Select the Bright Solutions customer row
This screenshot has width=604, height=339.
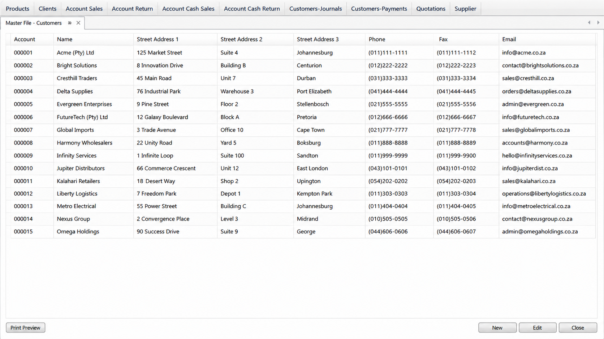click(303, 66)
